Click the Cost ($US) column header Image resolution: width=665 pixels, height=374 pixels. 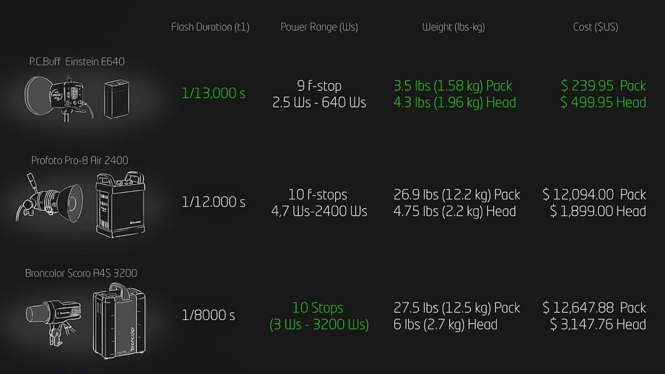coord(596,27)
